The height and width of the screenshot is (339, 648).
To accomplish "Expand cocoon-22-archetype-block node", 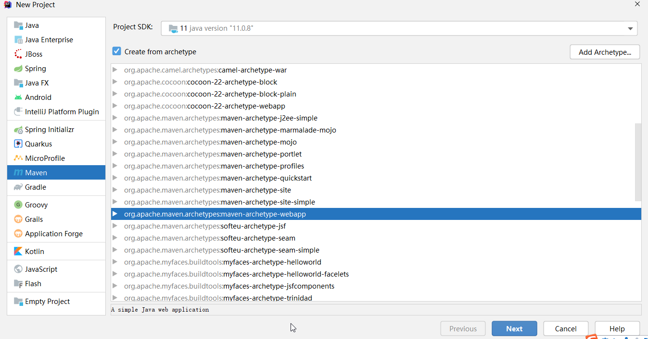I will point(115,82).
